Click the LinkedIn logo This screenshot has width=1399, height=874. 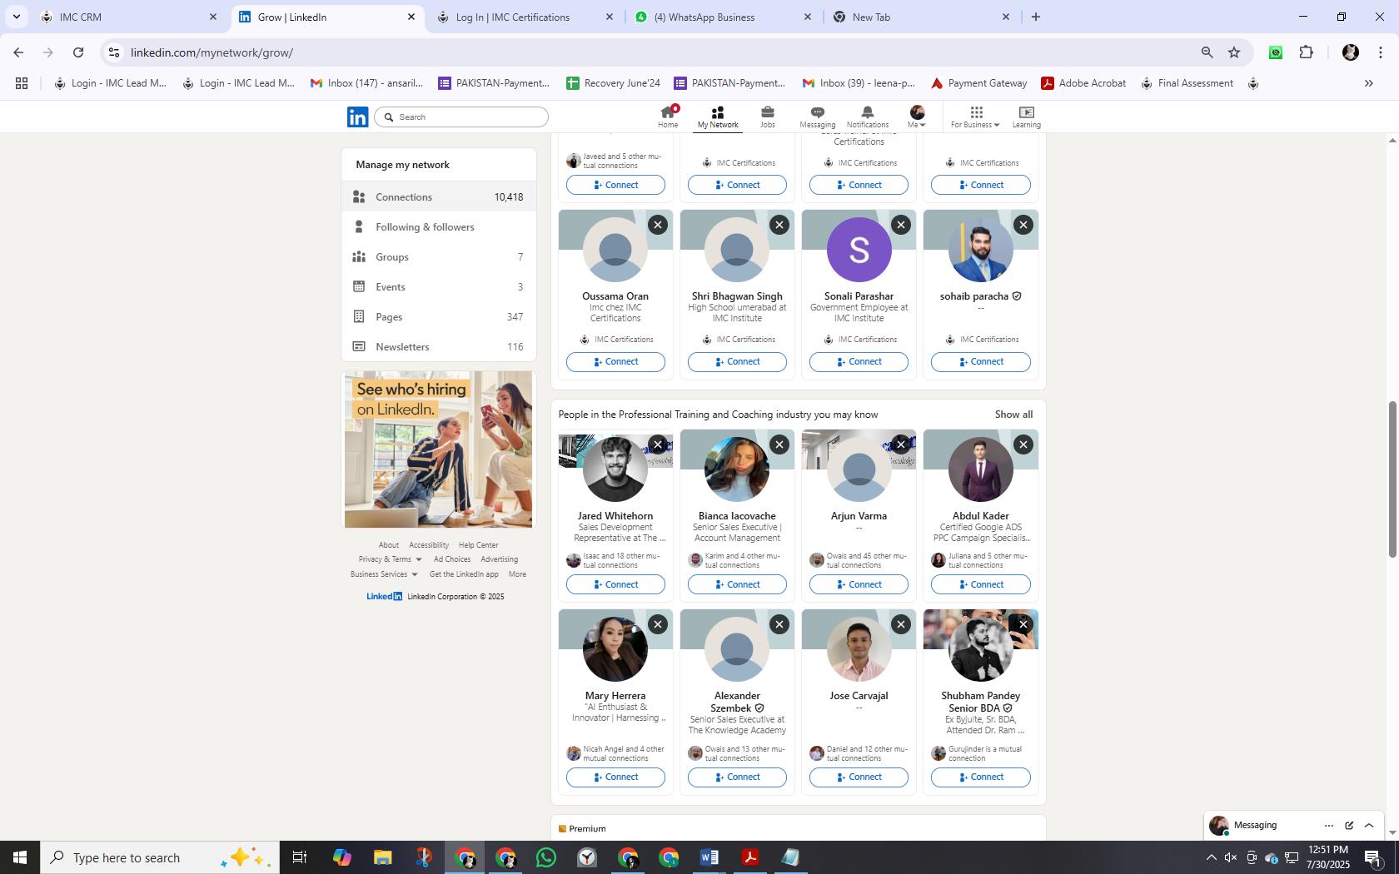click(357, 117)
